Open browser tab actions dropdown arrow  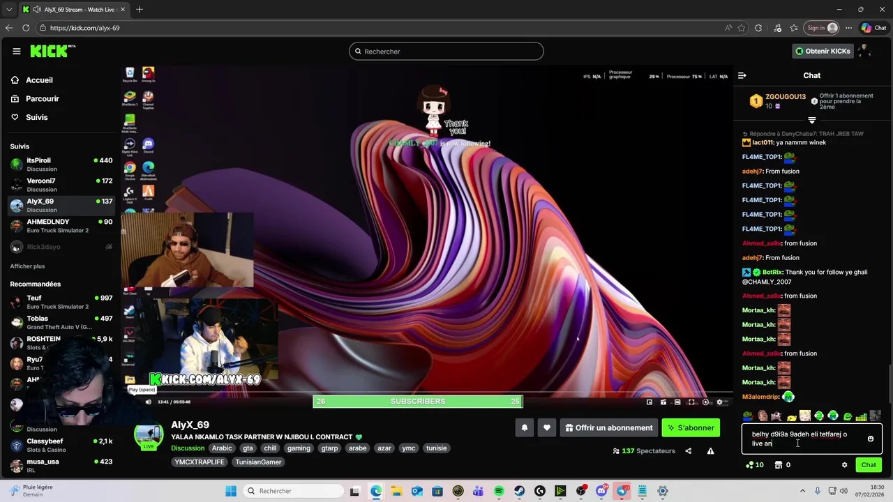(x=9, y=9)
